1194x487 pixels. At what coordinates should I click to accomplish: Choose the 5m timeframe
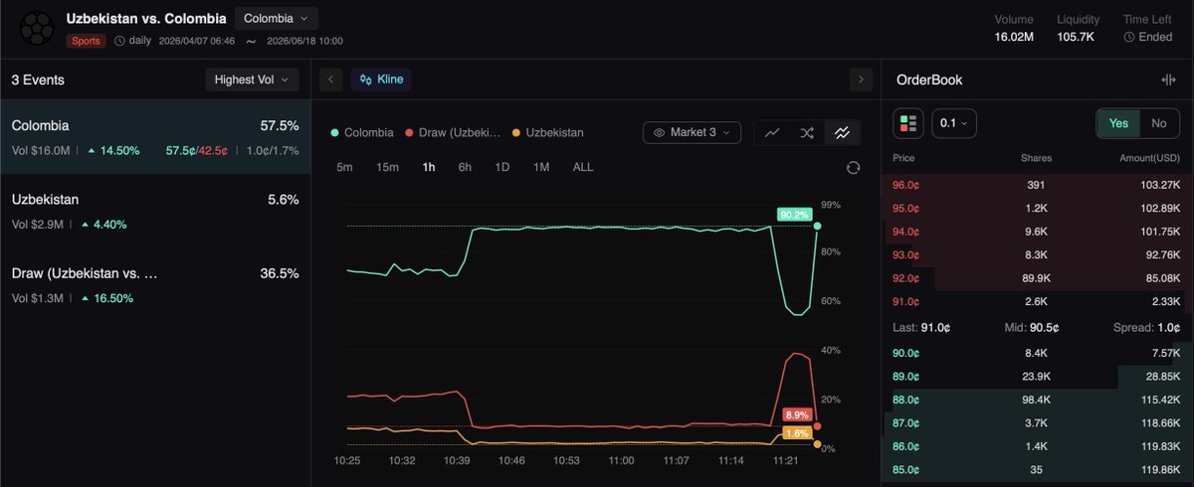[344, 167]
